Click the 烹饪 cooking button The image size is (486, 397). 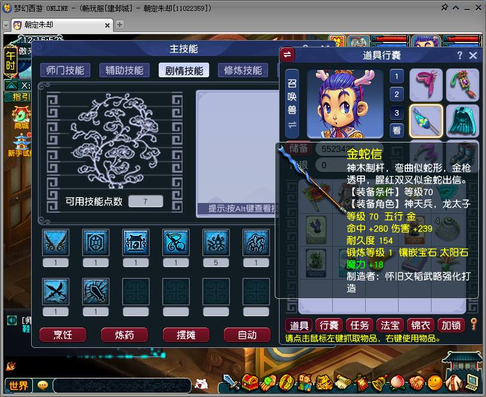(x=63, y=335)
